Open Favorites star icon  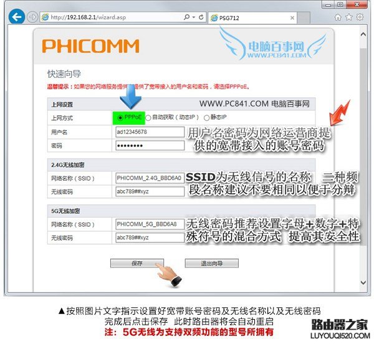click(349, 17)
